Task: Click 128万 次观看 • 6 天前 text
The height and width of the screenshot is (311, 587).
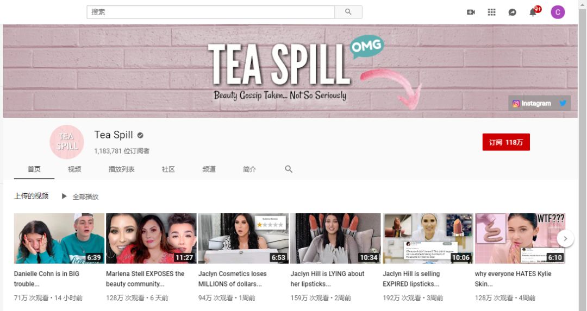Action: tap(137, 298)
